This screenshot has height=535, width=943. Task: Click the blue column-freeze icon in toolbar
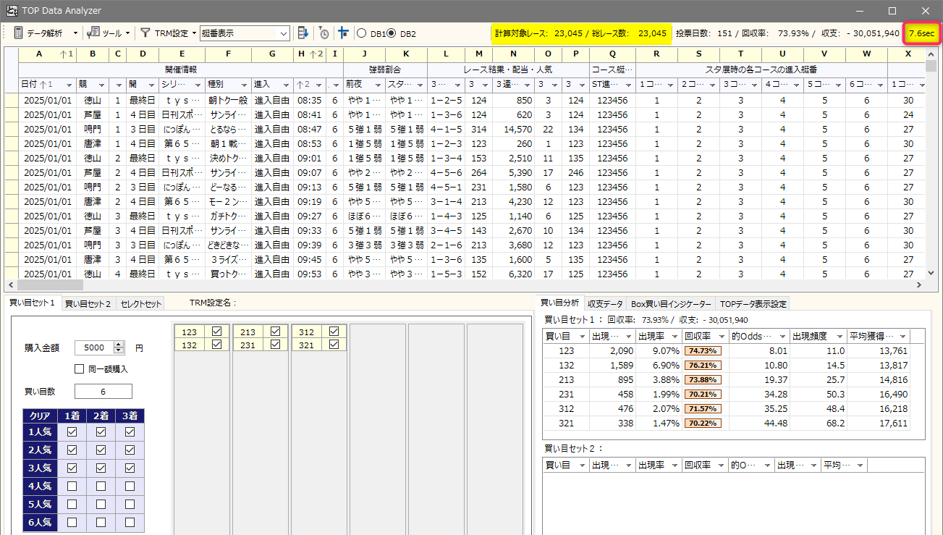pyautogui.click(x=343, y=33)
